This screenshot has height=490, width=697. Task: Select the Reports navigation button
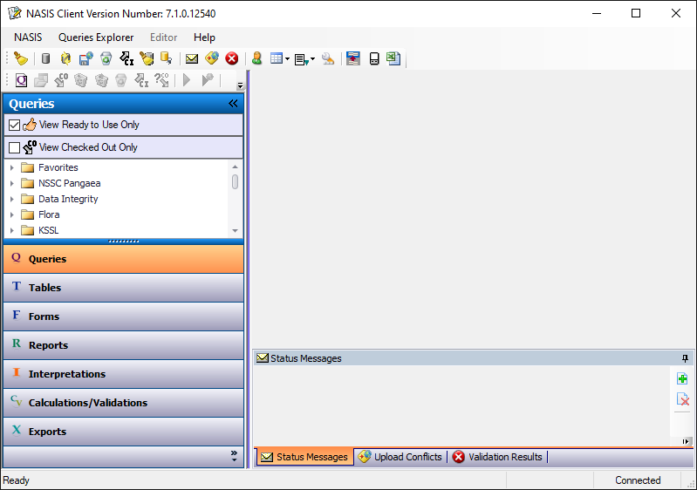point(124,345)
